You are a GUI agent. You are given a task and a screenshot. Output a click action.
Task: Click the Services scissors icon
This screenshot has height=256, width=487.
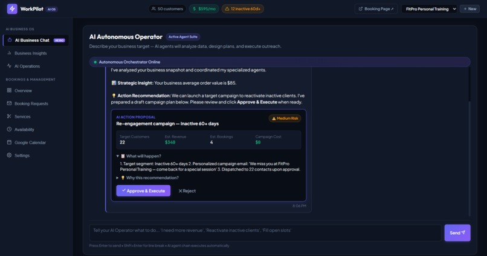(9, 116)
